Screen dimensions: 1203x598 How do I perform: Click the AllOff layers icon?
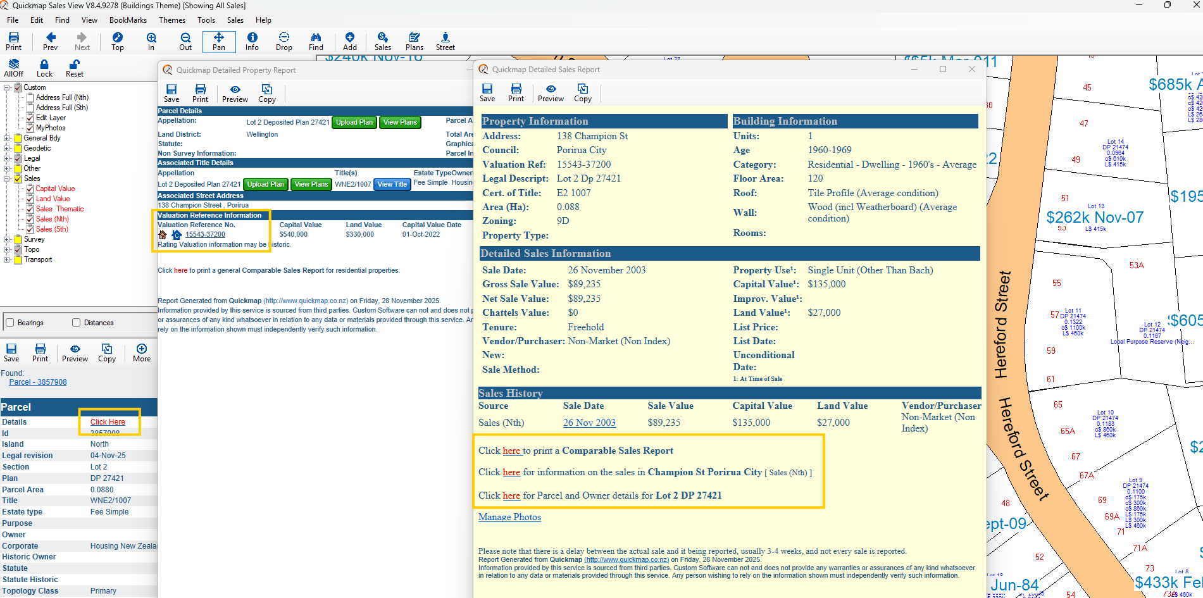(13, 68)
